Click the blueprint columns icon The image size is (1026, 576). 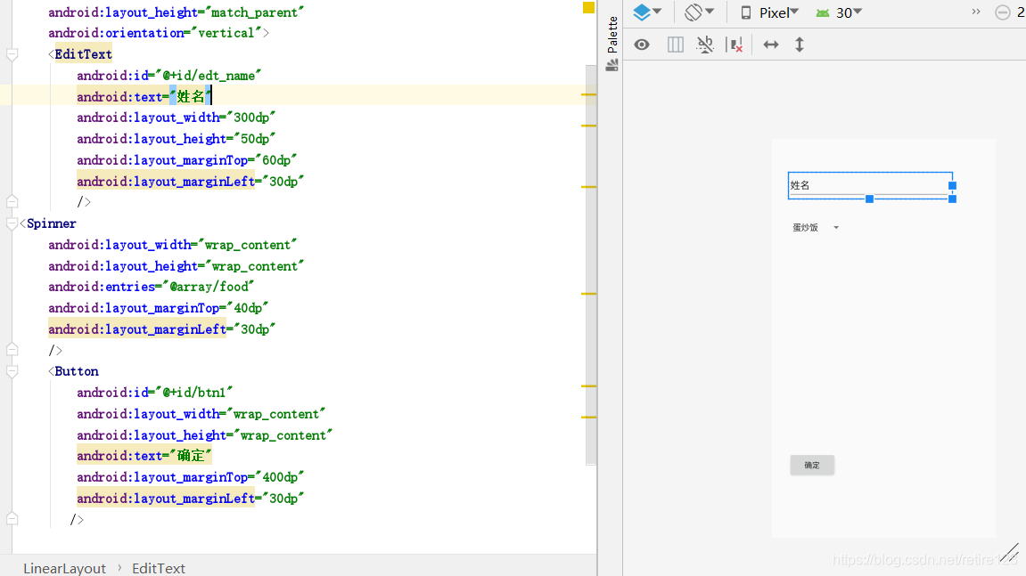pos(676,45)
